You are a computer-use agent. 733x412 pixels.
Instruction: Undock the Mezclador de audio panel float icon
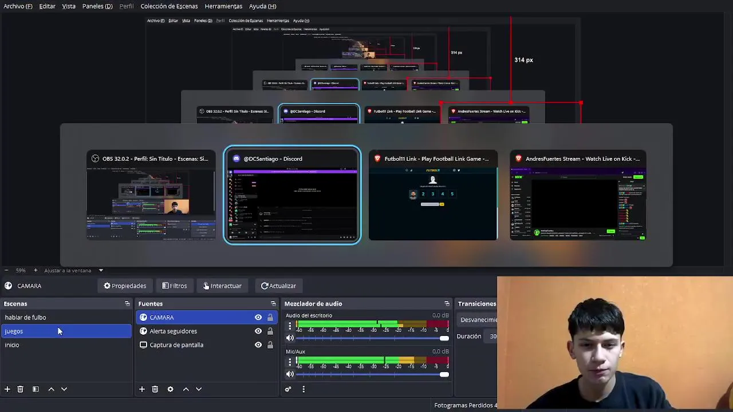tap(447, 304)
